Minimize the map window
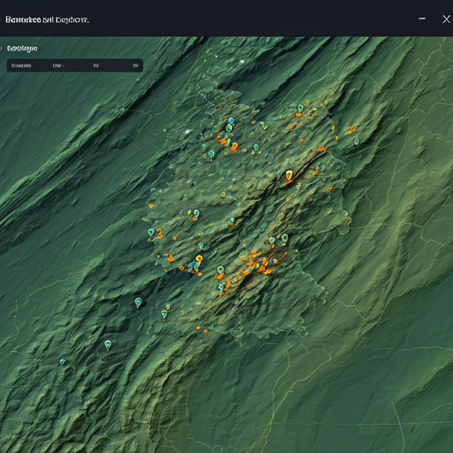453x453 pixels. (x=422, y=19)
